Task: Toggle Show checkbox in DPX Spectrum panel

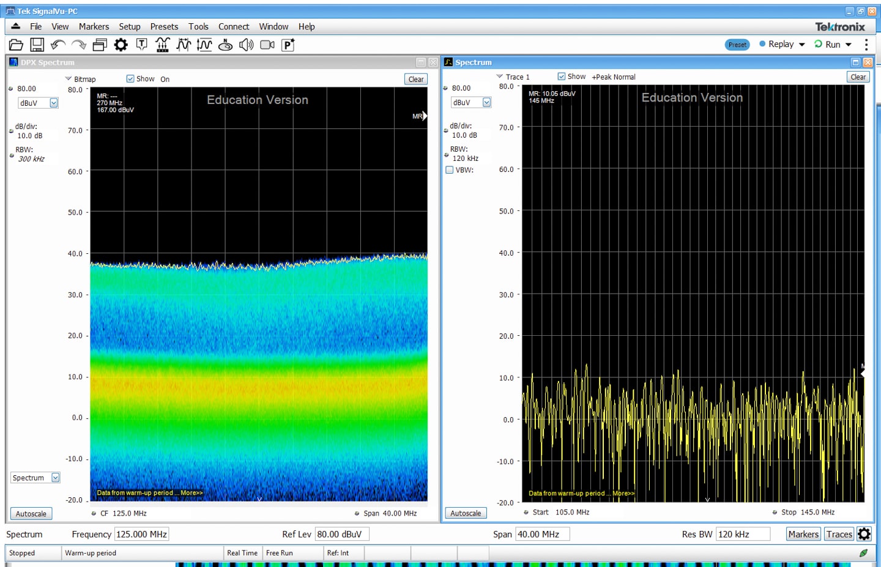Action: (x=130, y=79)
